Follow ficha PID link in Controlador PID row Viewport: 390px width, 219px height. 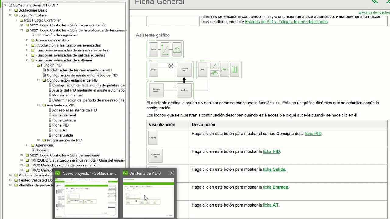pyautogui.click(x=271, y=151)
